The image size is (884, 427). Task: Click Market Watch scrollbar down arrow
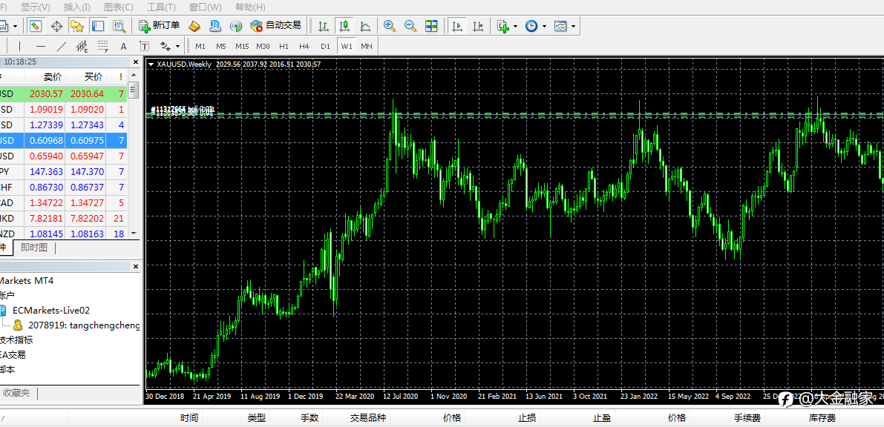pyautogui.click(x=134, y=233)
